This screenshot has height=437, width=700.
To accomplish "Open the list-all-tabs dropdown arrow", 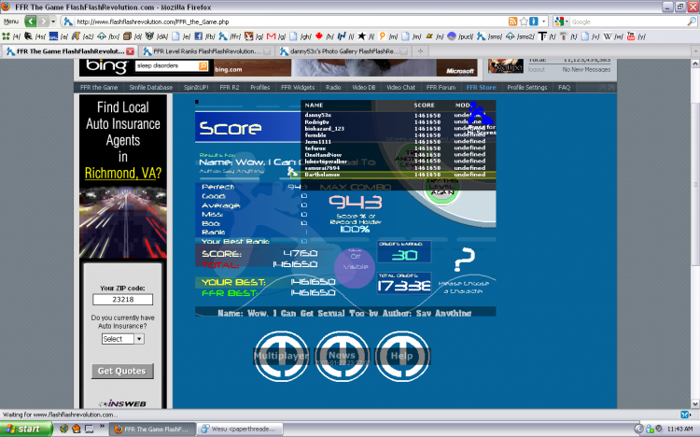I will point(695,51).
